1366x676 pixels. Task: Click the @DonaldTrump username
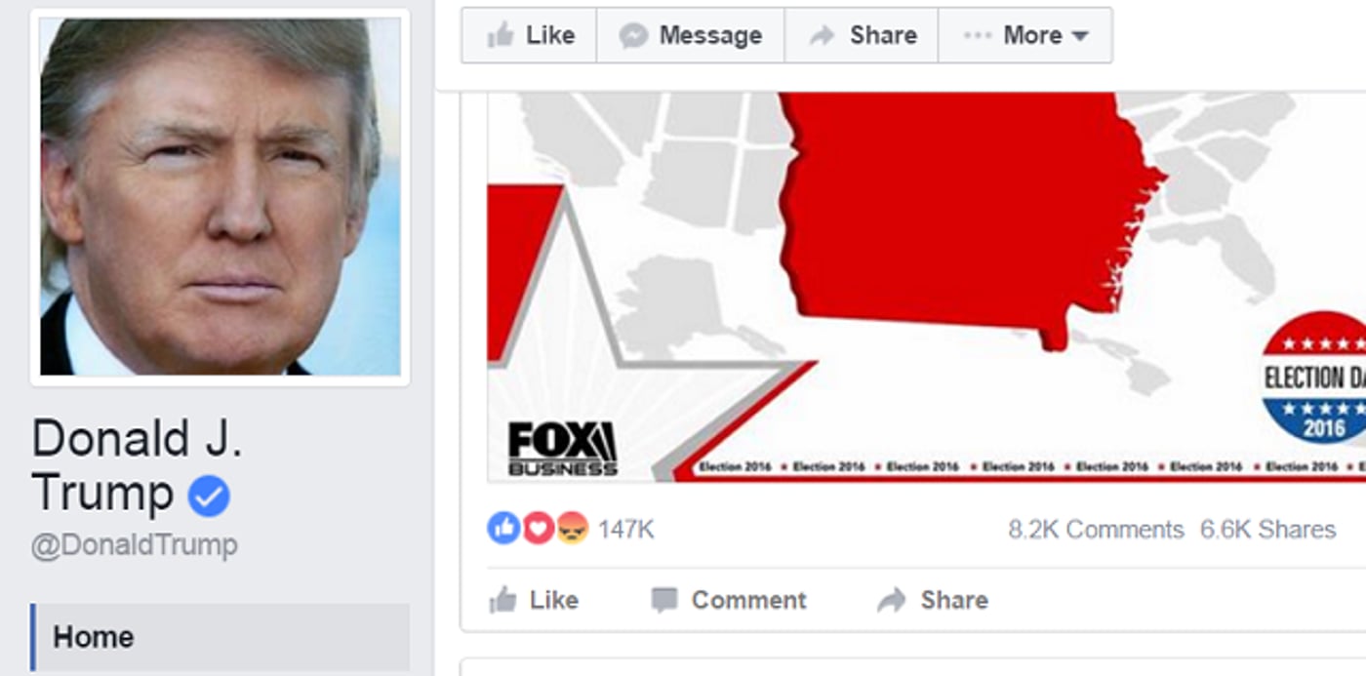tap(134, 544)
